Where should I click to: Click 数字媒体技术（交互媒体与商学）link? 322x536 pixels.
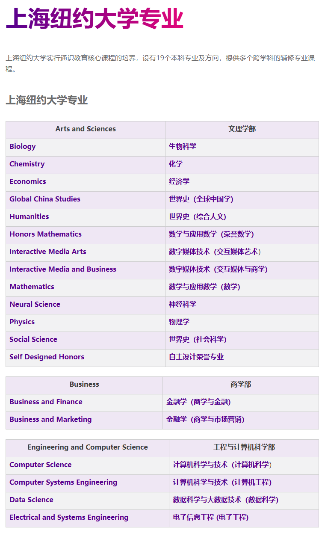(218, 269)
